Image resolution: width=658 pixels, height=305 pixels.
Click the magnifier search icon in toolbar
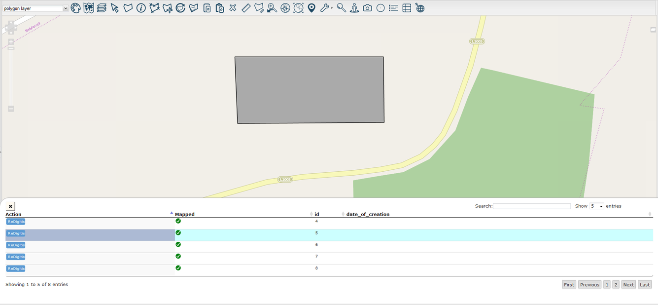(x=341, y=8)
